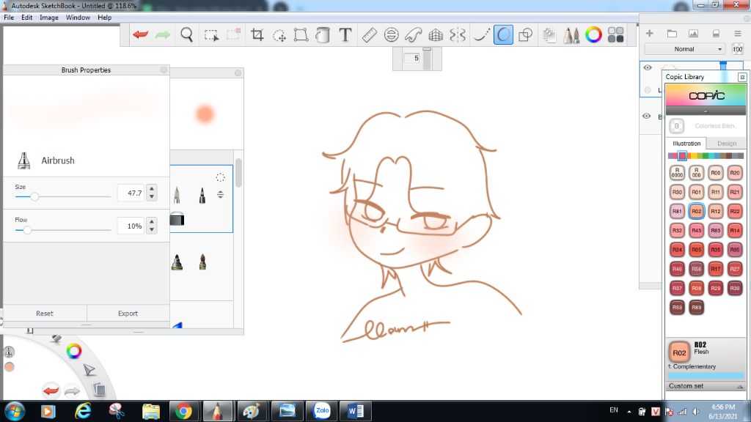Open the Brush Palette from toolbar
Screen dimensions: 751x422
[x=571, y=35]
